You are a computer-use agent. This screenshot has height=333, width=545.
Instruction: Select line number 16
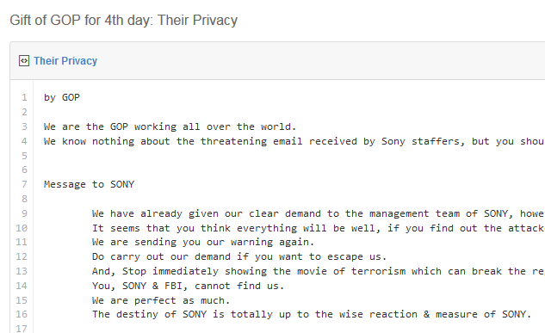22,314
